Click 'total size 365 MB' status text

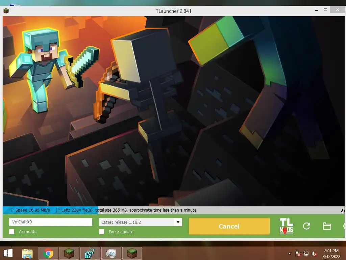(111, 210)
